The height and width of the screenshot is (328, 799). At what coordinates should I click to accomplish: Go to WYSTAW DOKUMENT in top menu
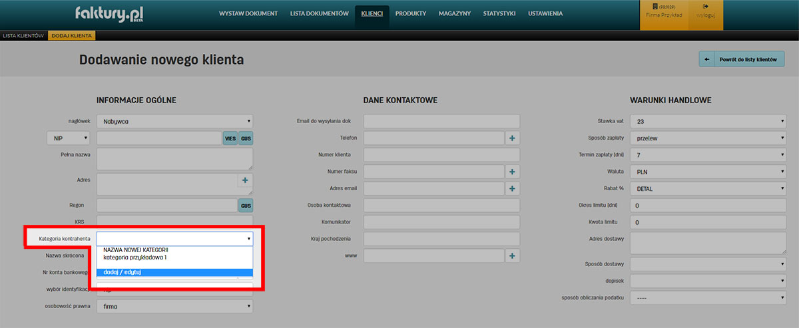pyautogui.click(x=250, y=13)
